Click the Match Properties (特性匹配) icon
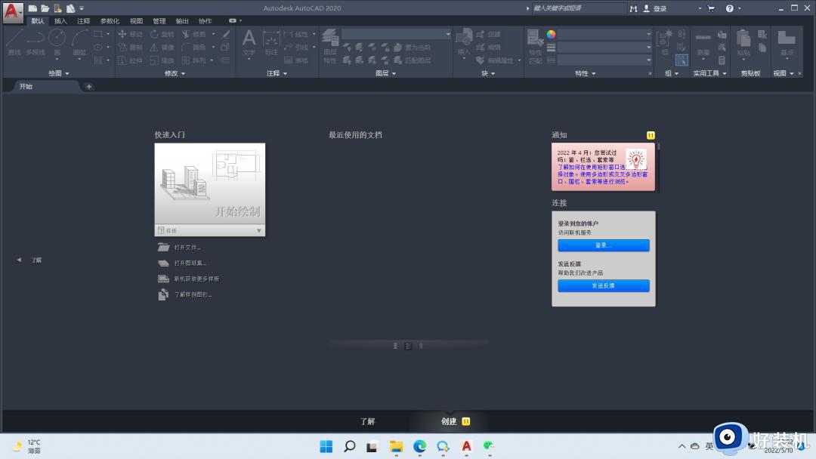The height and width of the screenshot is (459, 816). [535, 44]
